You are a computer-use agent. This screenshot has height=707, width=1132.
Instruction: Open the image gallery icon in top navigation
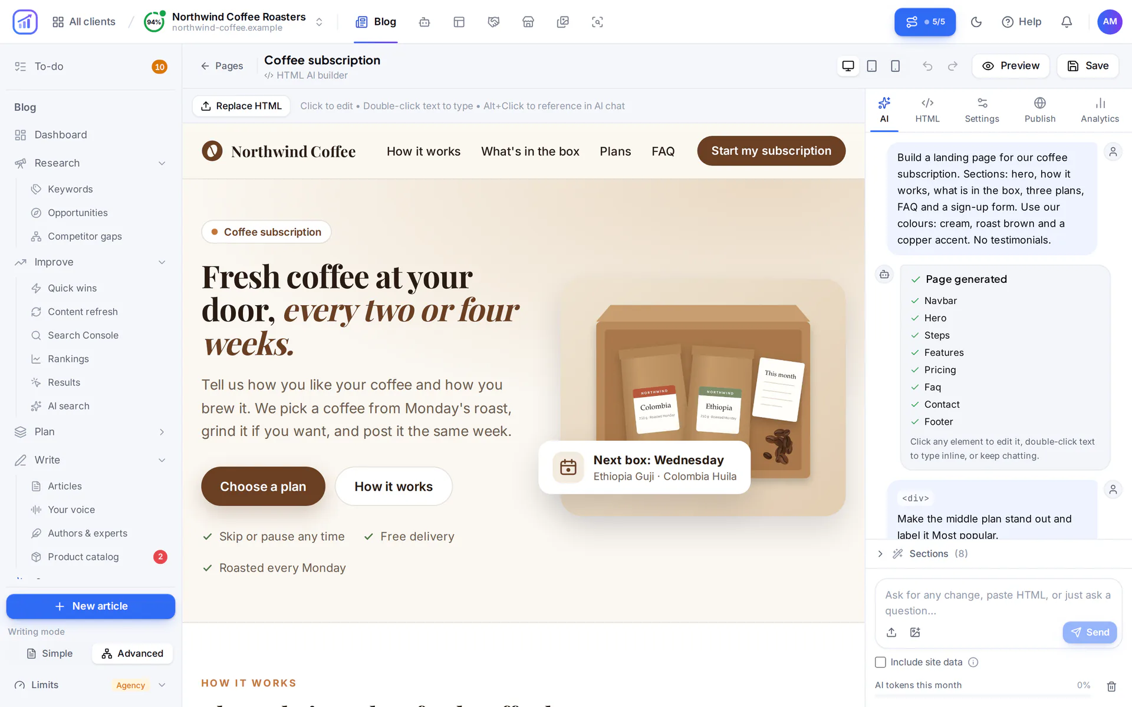pyautogui.click(x=563, y=22)
